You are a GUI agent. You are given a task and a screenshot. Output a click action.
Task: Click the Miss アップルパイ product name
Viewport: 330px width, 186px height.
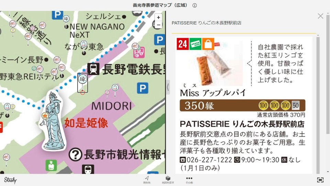(213, 93)
